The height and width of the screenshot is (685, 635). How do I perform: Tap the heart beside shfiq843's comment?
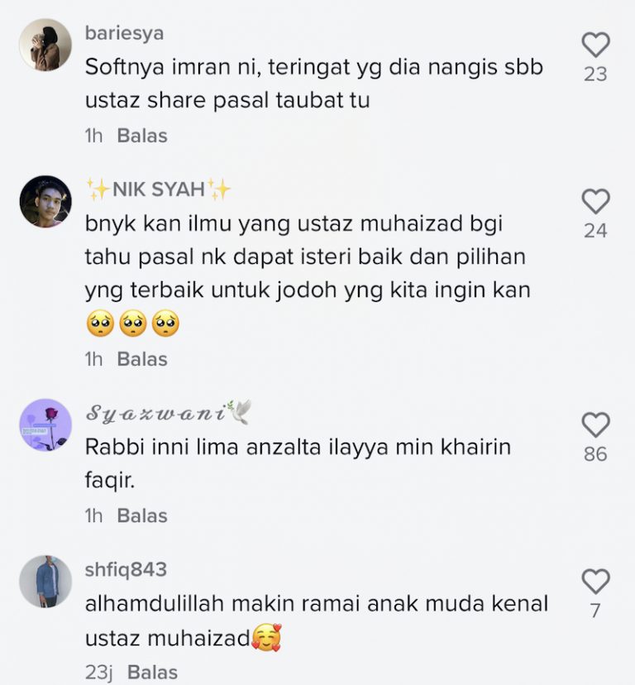click(595, 582)
